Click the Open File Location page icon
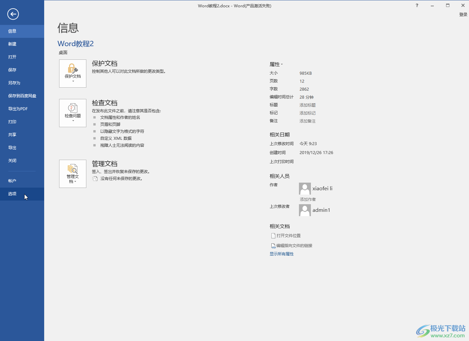Image resolution: width=469 pixels, height=341 pixels. tap(273, 236)
